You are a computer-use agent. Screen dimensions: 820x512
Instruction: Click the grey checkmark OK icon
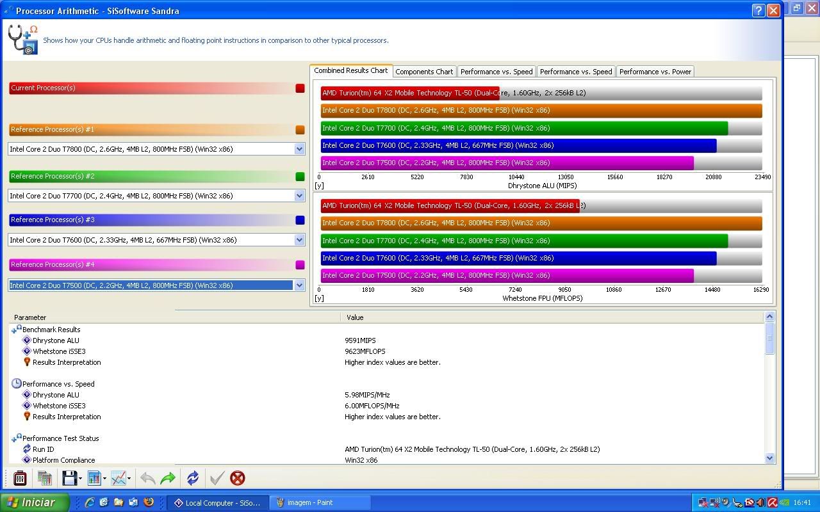217,478
